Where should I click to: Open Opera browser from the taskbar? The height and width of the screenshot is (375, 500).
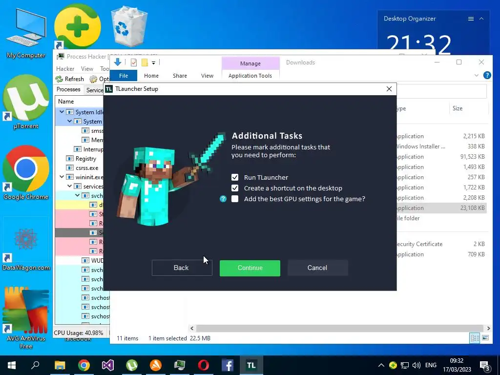tap(204, 365)
